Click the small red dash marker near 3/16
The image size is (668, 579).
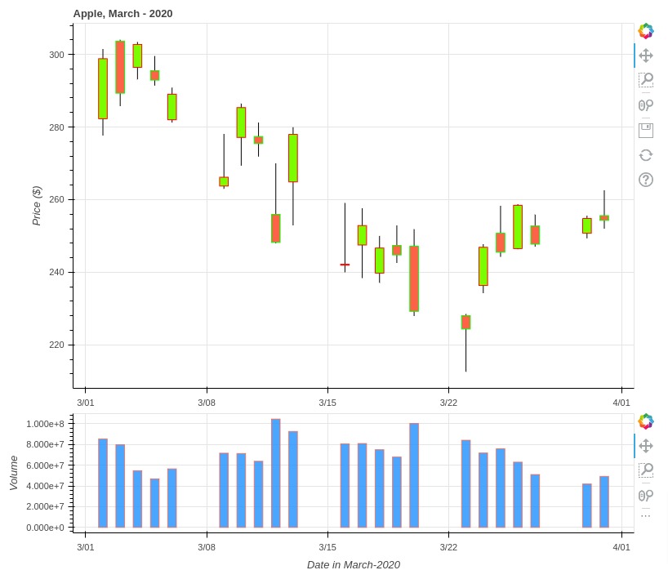[345, 264]
